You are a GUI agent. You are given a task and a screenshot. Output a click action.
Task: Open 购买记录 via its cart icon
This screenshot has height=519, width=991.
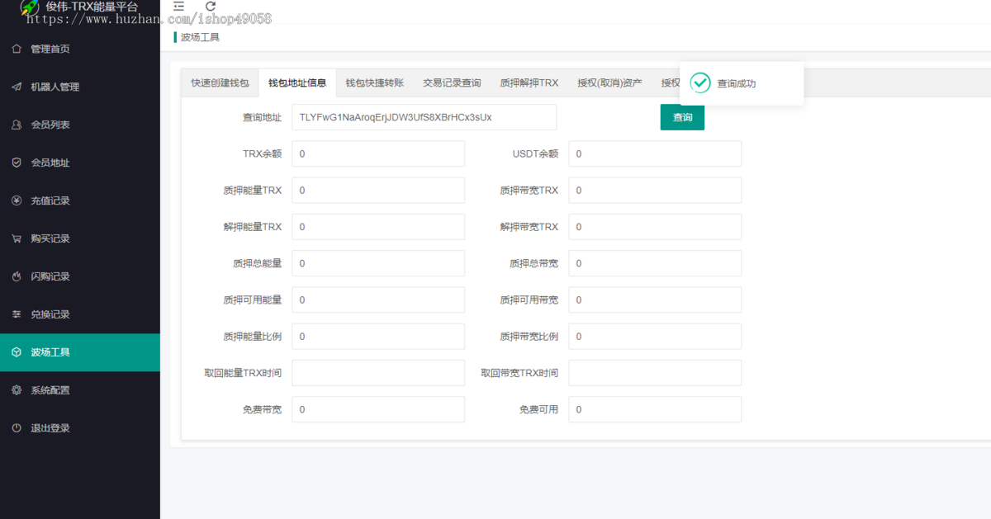pyautogui.click(x=17, y=238)
